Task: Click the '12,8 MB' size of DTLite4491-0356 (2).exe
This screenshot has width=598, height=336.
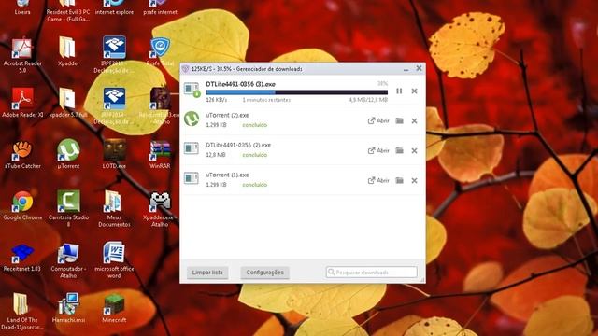Action: [x=216, y=155]
